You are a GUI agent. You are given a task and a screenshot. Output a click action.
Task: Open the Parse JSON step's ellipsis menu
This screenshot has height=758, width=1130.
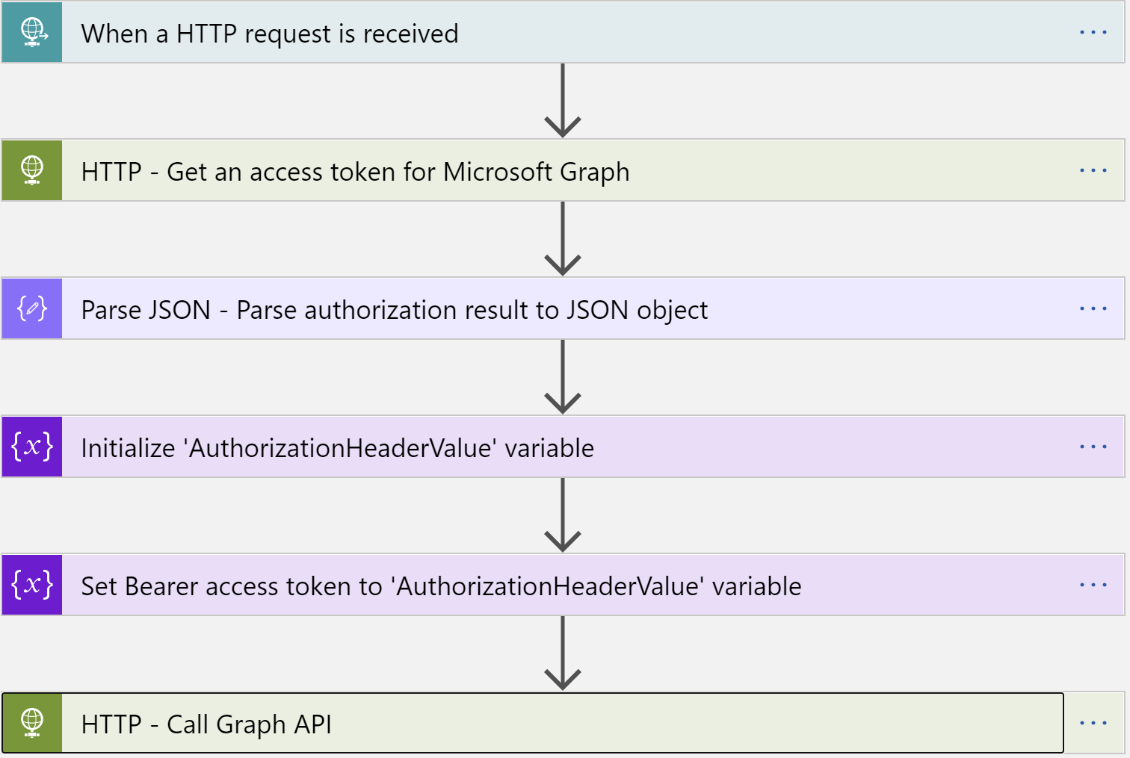1093,308
